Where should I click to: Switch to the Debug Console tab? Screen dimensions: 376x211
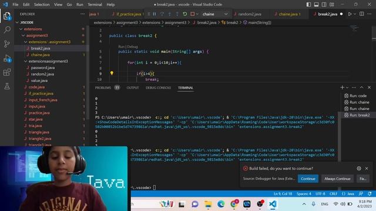click(158, 88)
